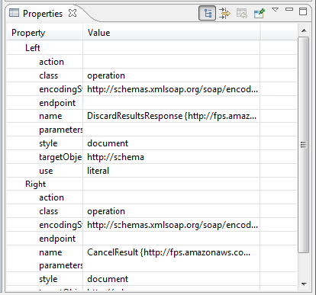
Task: Close the Properties tab with X
Action: point(73,13)
